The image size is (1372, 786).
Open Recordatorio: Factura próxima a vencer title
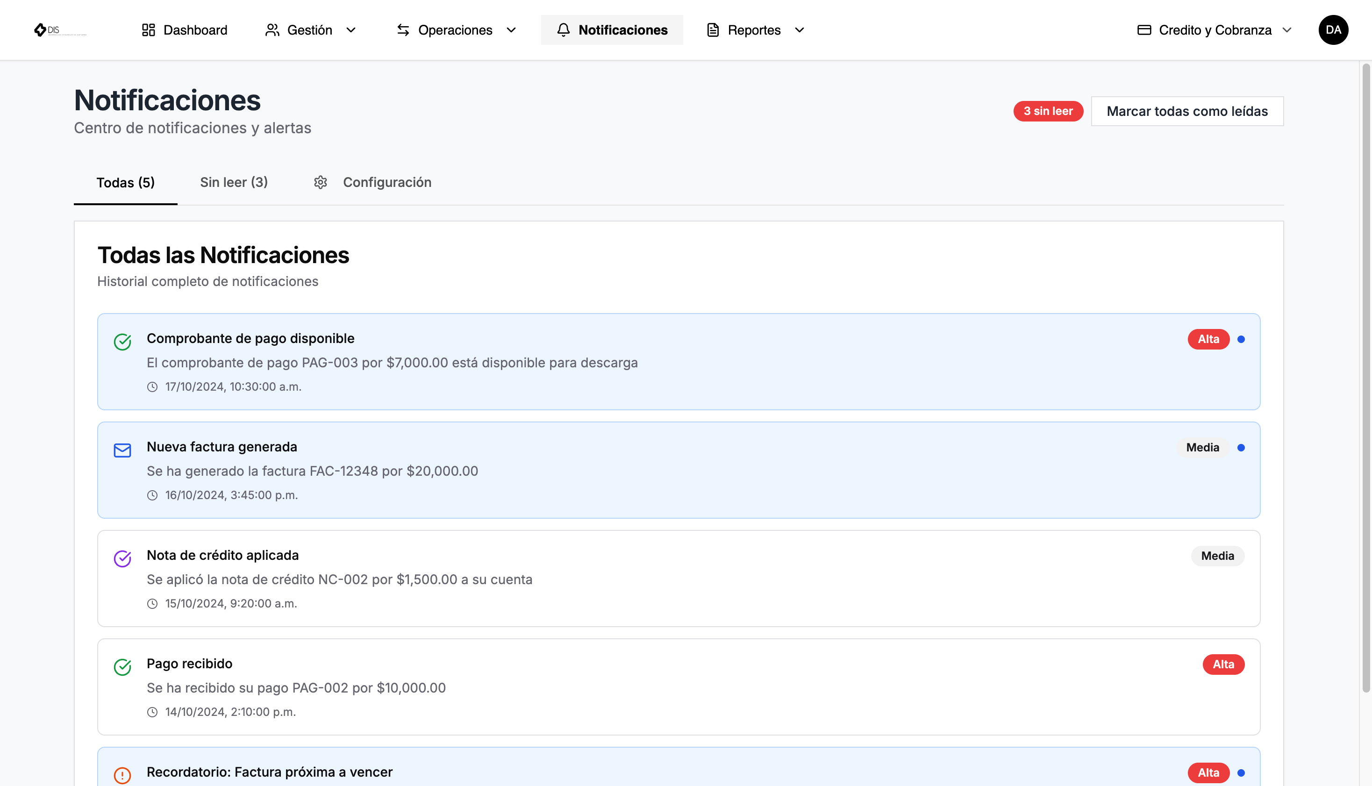tap(269, 772)
